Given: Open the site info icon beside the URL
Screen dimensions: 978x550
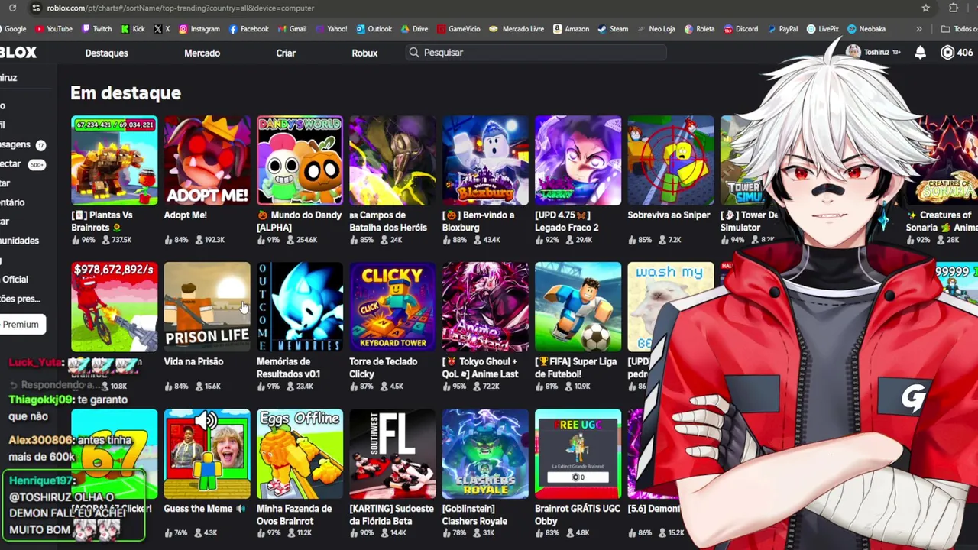Looking at the screenshot, I should (35, 8).
